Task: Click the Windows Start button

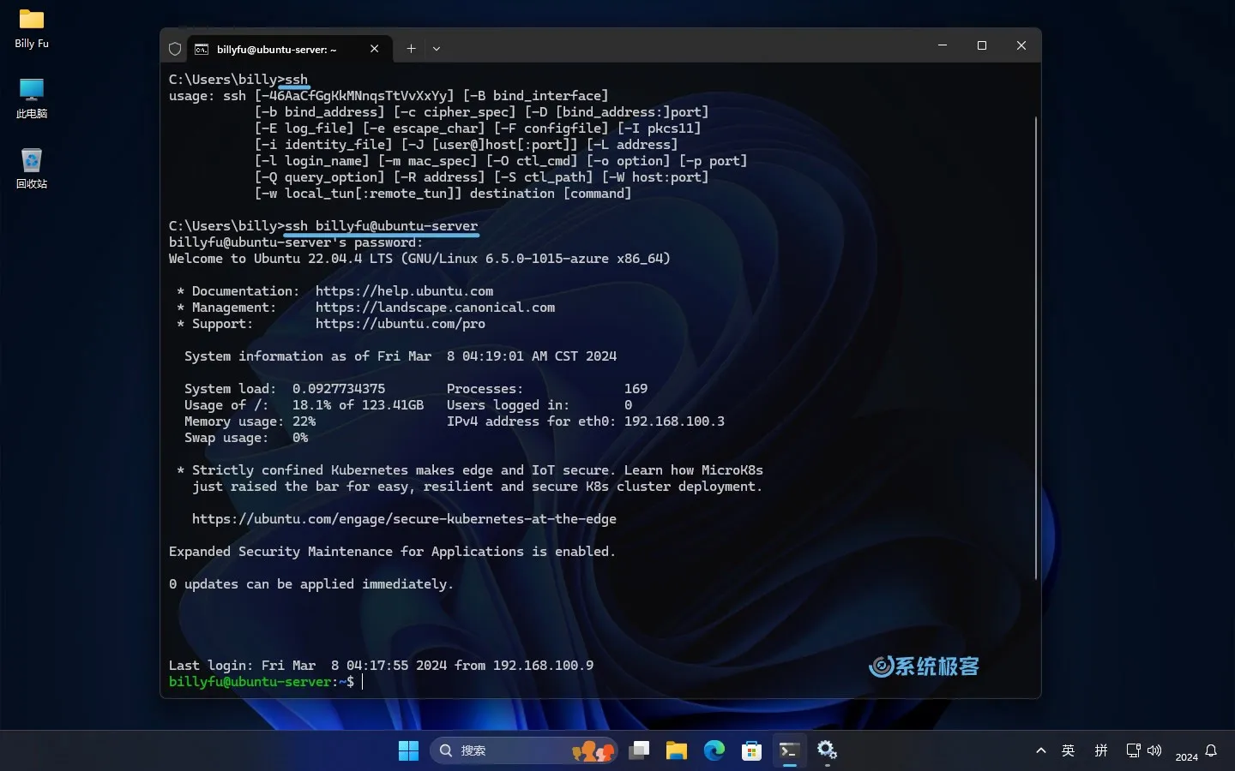Action: pos(409,750)
